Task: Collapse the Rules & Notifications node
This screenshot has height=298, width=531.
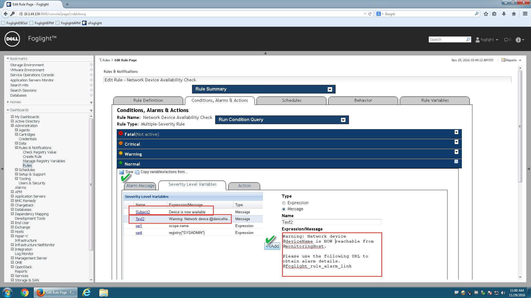Action: pos(16,148)
